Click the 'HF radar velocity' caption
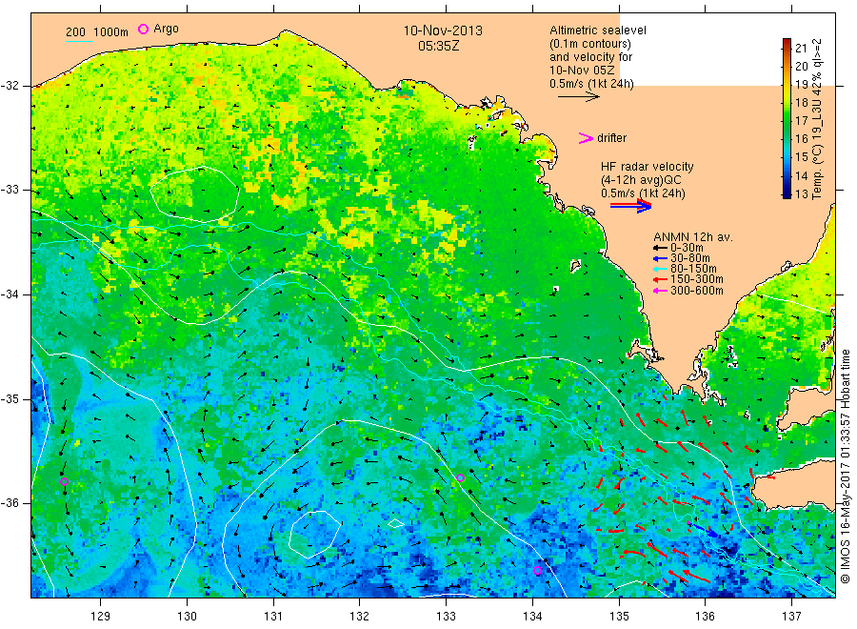This screenshot has width=857, height=629. [x=648, y=166]
